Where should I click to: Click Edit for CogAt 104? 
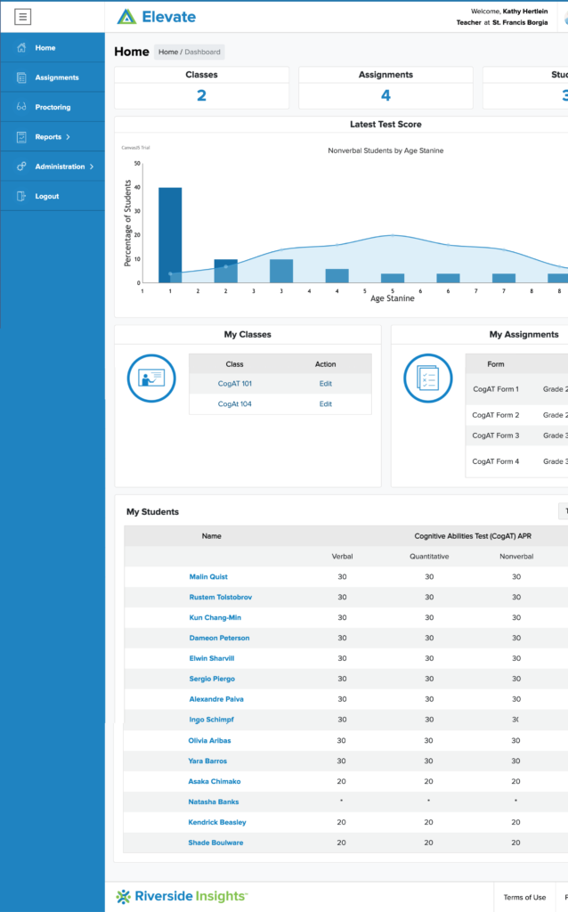pyautogui.click(x=326, y=403)
